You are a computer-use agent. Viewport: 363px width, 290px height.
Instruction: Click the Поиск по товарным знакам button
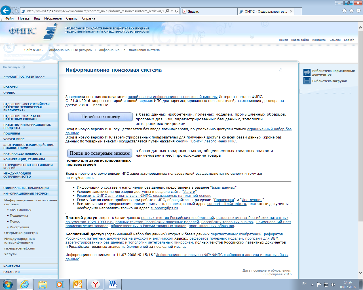pyautogui.click(x=100, y=153)
